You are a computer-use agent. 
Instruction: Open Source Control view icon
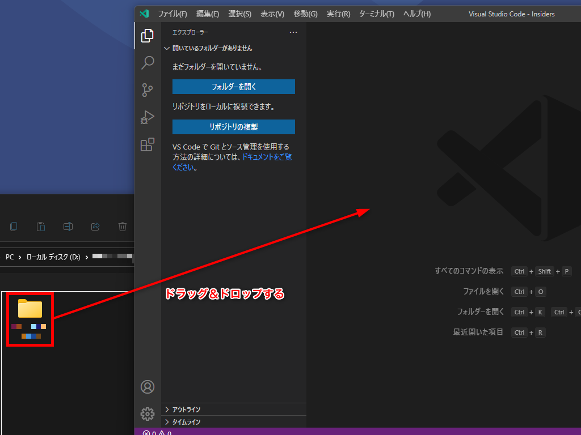[148, 90]
